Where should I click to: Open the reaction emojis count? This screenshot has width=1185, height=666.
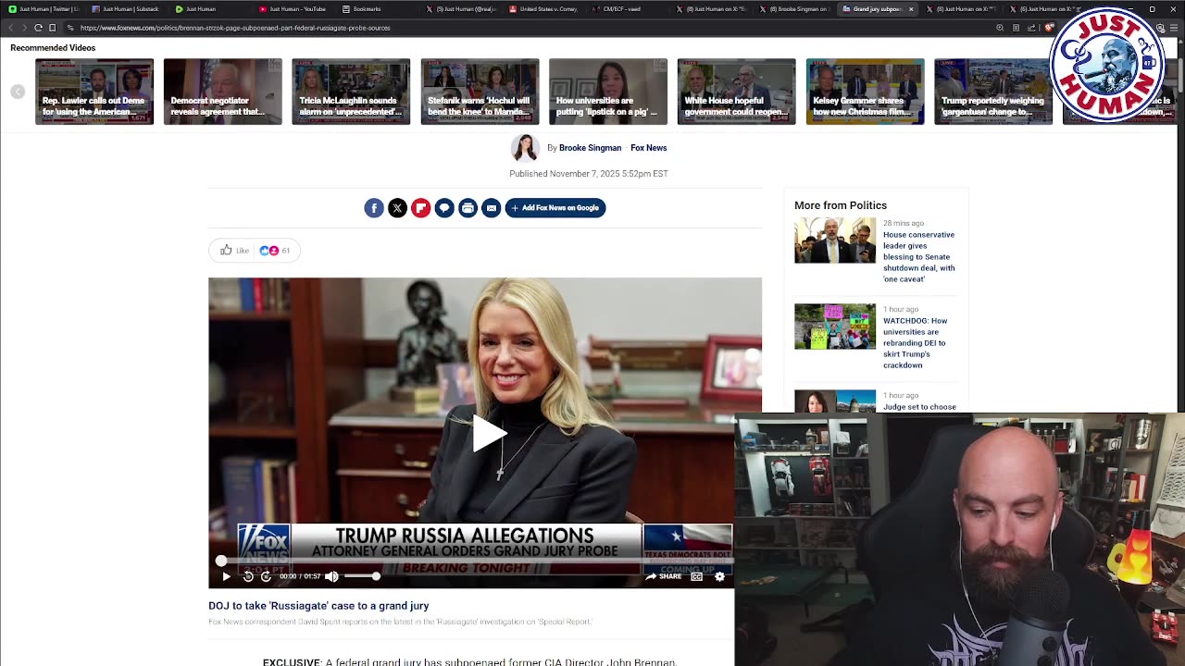point(274,250)
